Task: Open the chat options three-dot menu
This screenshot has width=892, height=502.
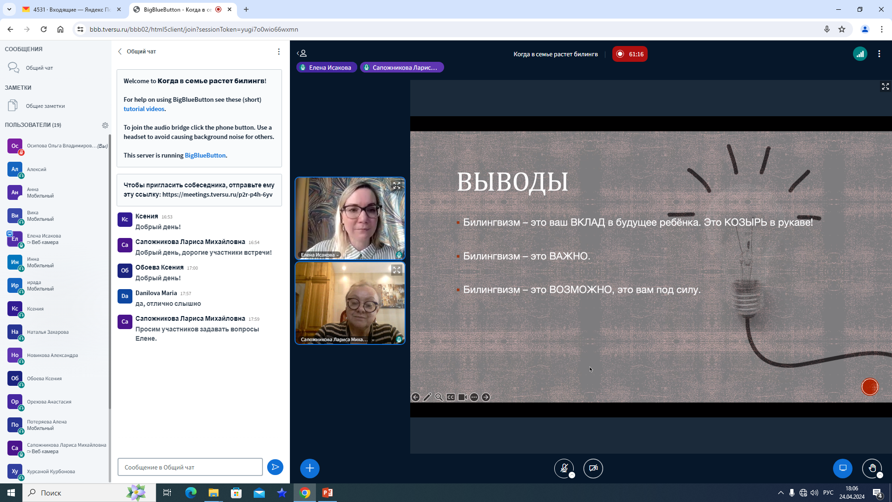Action: pyautogui.click(x=279, y=52)
